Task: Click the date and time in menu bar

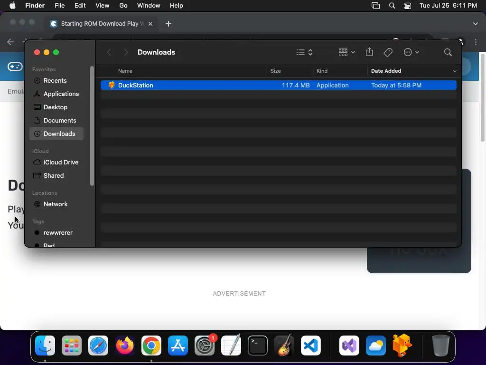Action: (x=448, y=6)
